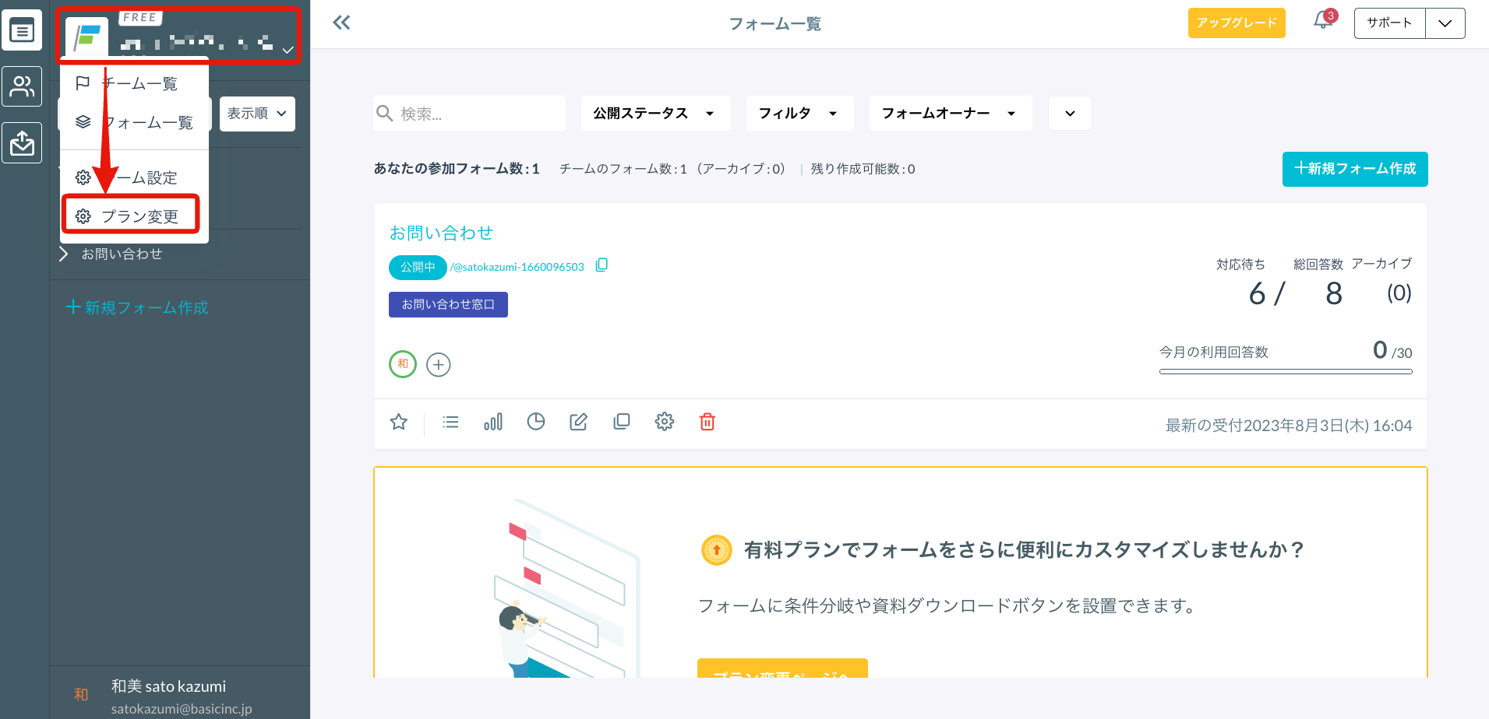This screenshot has height=719, width=1489.
Task: Open the 公開ステータス dropdown
Action: click(655, 113)
